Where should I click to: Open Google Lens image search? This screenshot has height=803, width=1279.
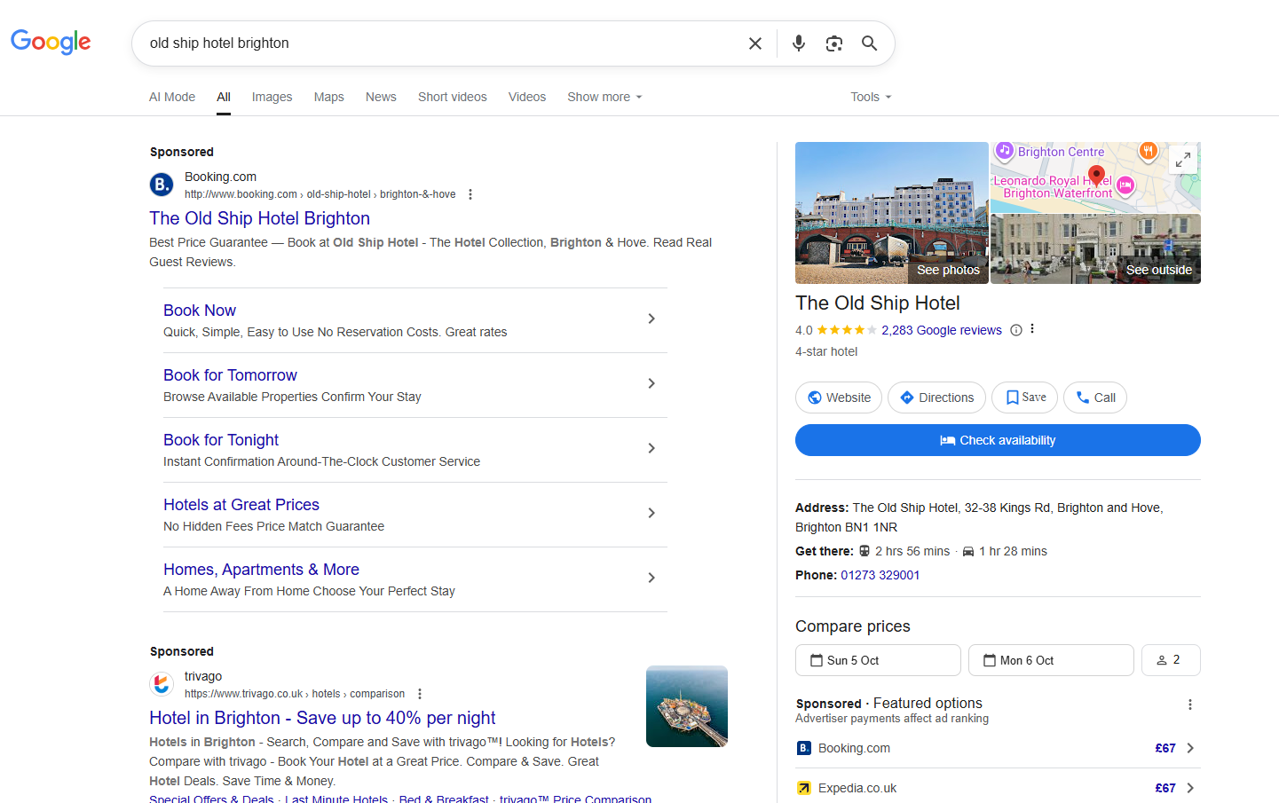coord(833,43)
